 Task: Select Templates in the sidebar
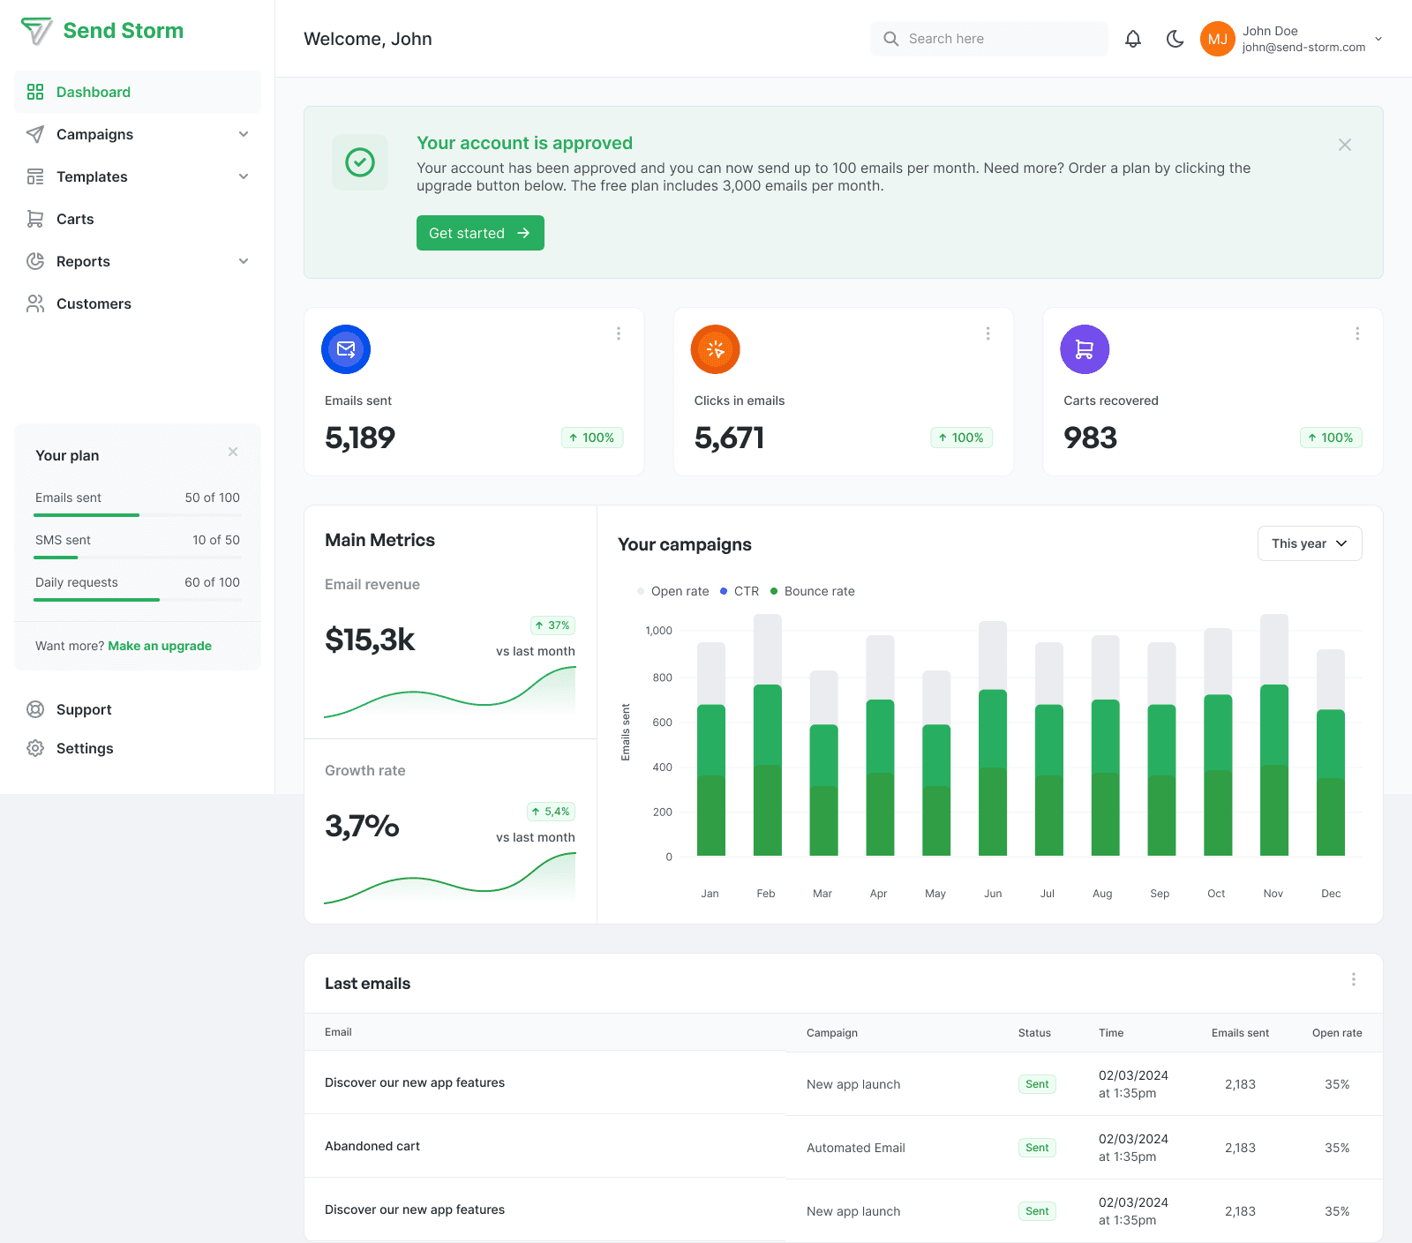pos(91,176)
